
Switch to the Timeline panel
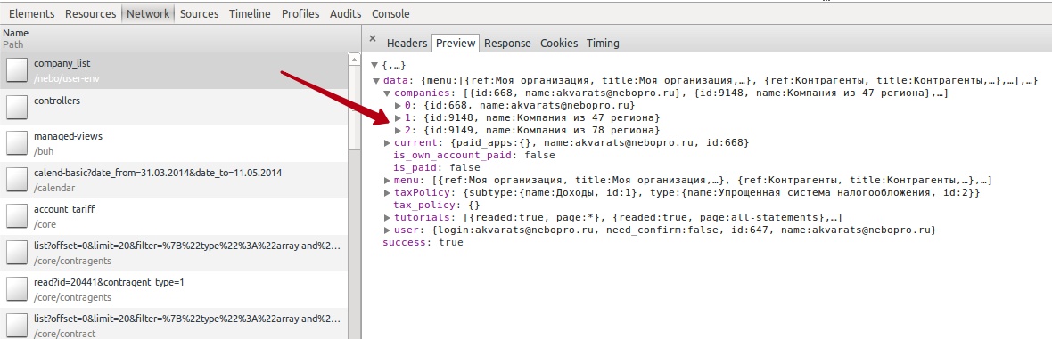pos(250,13)
